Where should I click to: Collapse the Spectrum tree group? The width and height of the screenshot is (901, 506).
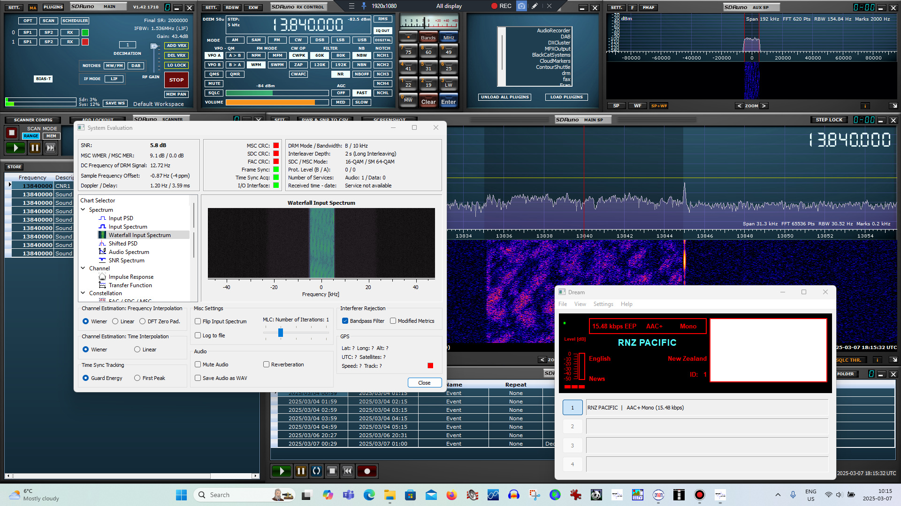83,210
